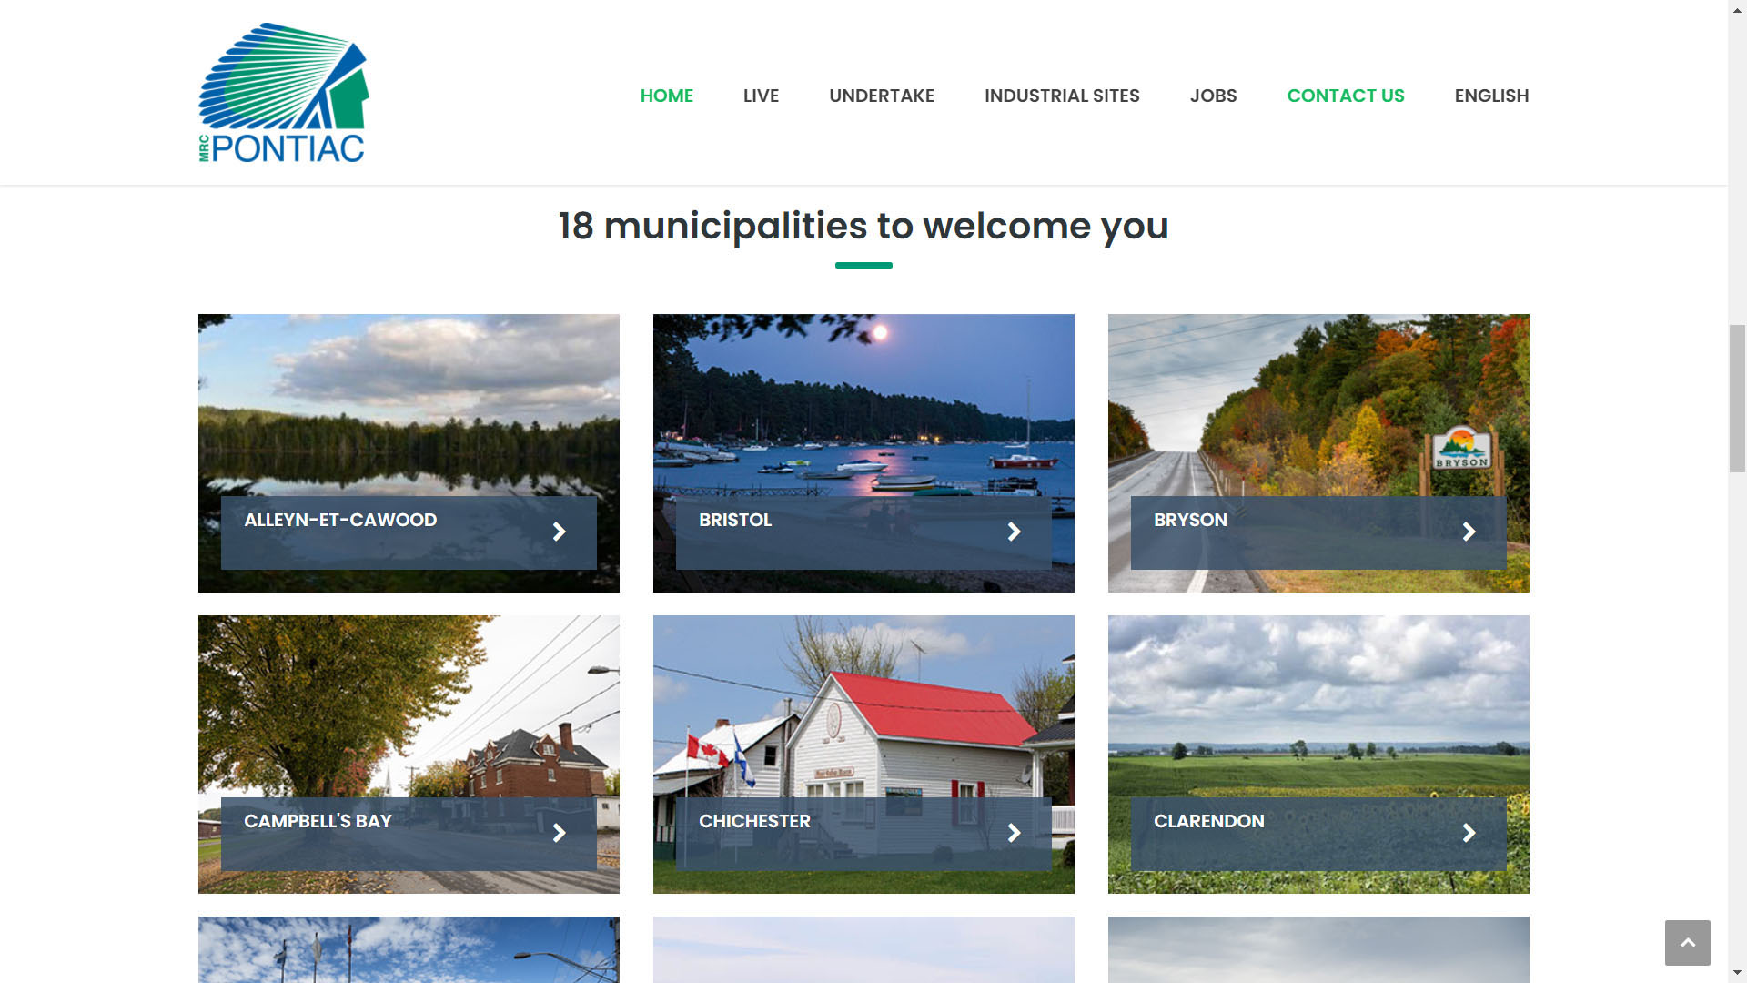
Task: Open the Bryson municipality link
Action: (1190, 520)
